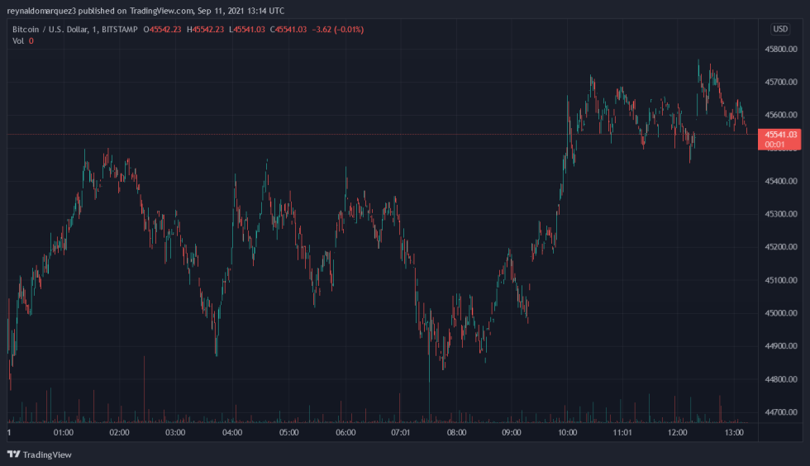
Task: Open the USD currency selector
Action: tap(779, 29)
